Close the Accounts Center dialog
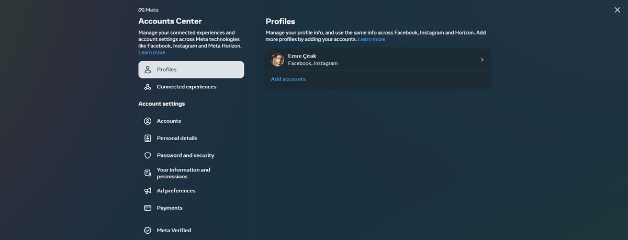Image resolution: width=628 pixels, height=240 pixels. (x=617, y=10)
